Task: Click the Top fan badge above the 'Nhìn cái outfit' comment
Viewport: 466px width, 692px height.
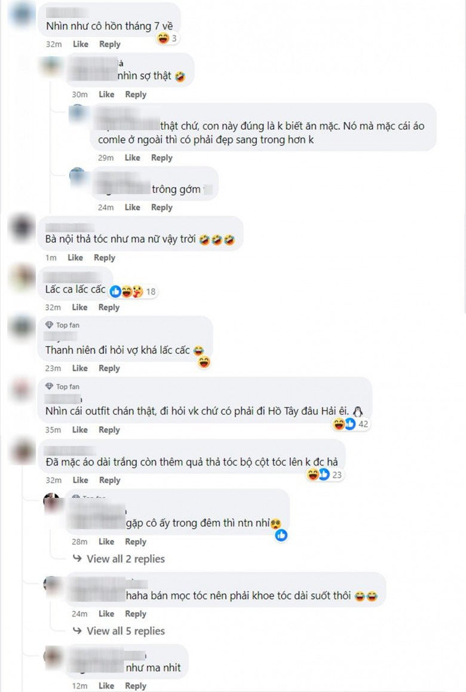Action: (63, 387)
